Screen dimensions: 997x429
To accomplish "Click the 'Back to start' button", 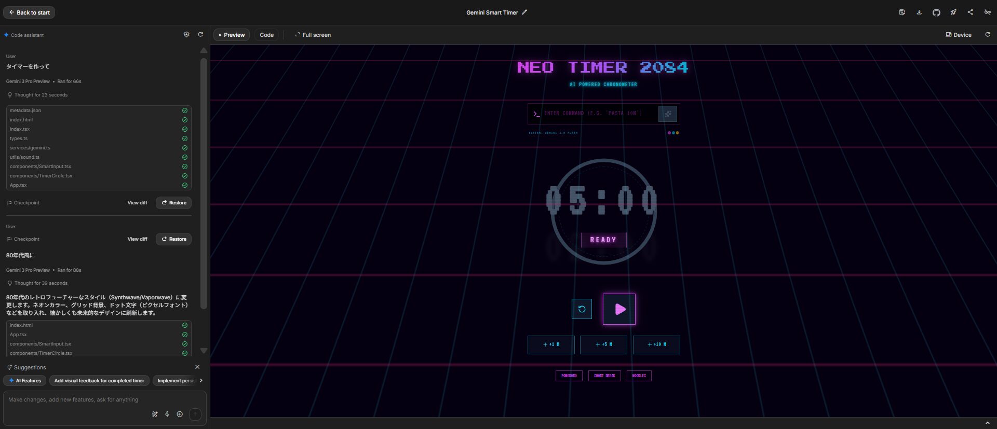I will [29, 12].
